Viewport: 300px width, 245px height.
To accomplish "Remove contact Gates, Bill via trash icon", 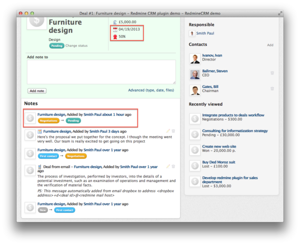I will [x=272, y=88].
